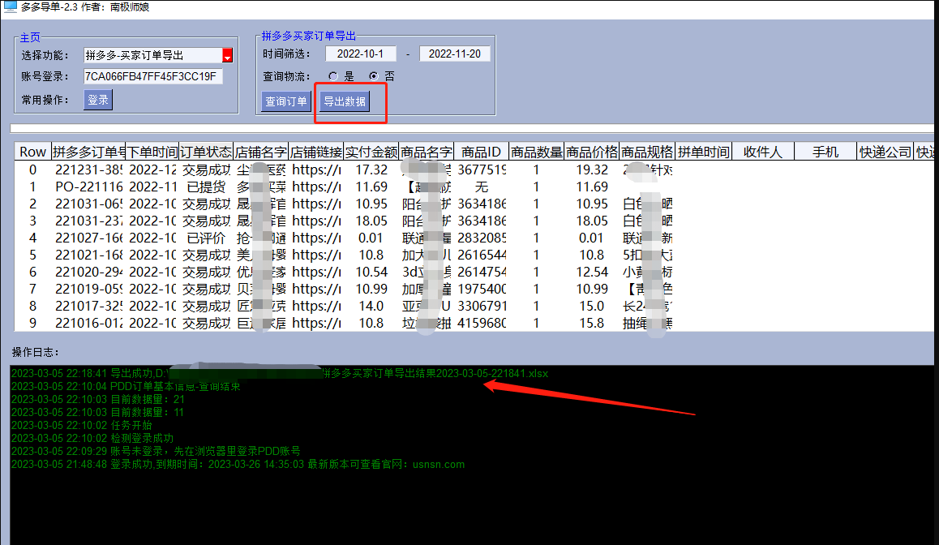Click order cell 221020-294 in row 6
Screen dimensions: 939x545
pos(88,272)
